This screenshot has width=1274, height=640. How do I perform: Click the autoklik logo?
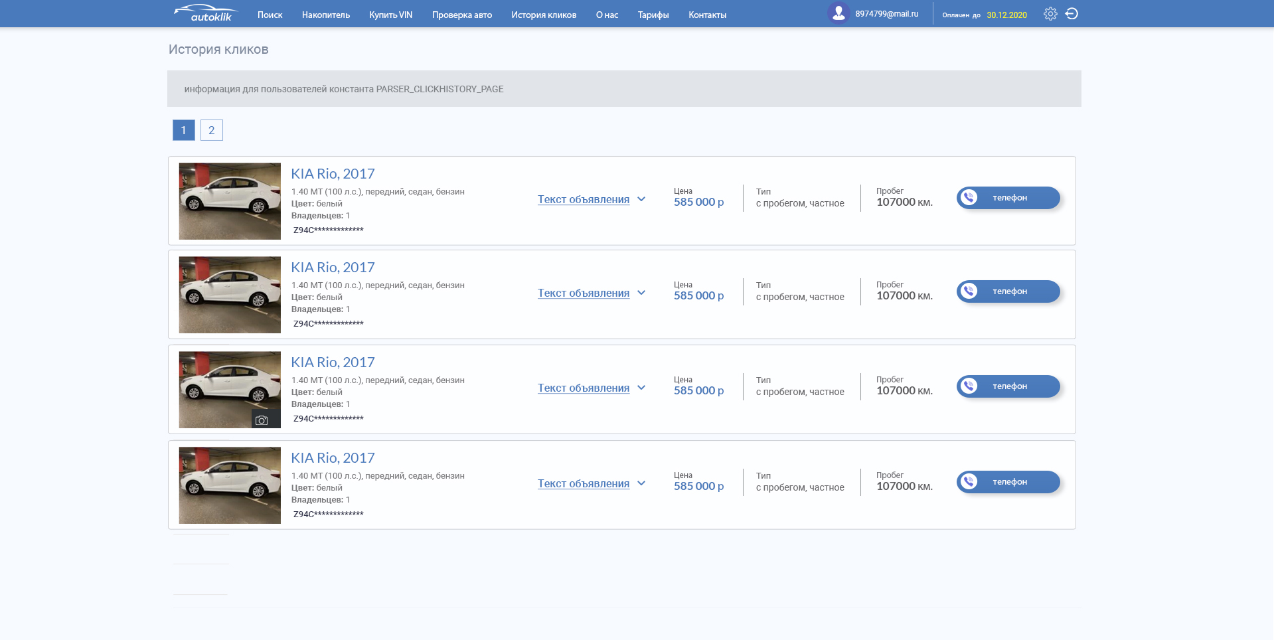tap(205, 13)
